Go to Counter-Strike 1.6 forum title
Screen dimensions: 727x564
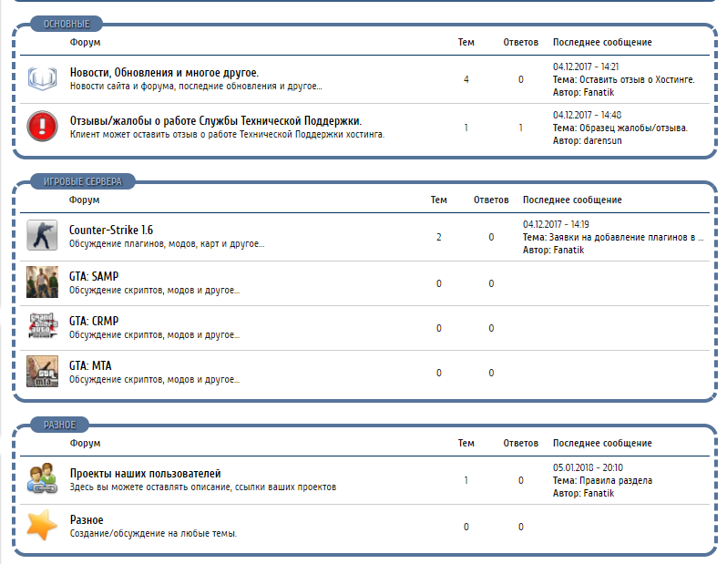[x=111, y=231]
